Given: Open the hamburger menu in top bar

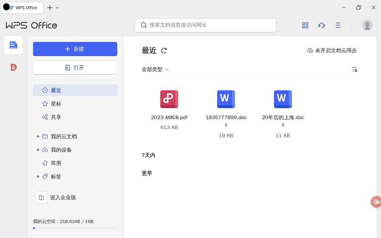Looking at the screenshot, I should click(338, 25).
